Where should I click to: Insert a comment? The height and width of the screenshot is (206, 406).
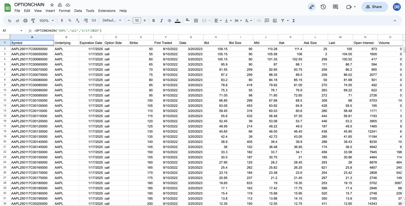(x=267, y=20)
